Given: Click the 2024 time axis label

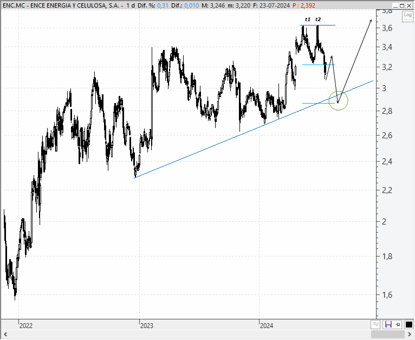Looking at the screenshot, I should 267,326.
